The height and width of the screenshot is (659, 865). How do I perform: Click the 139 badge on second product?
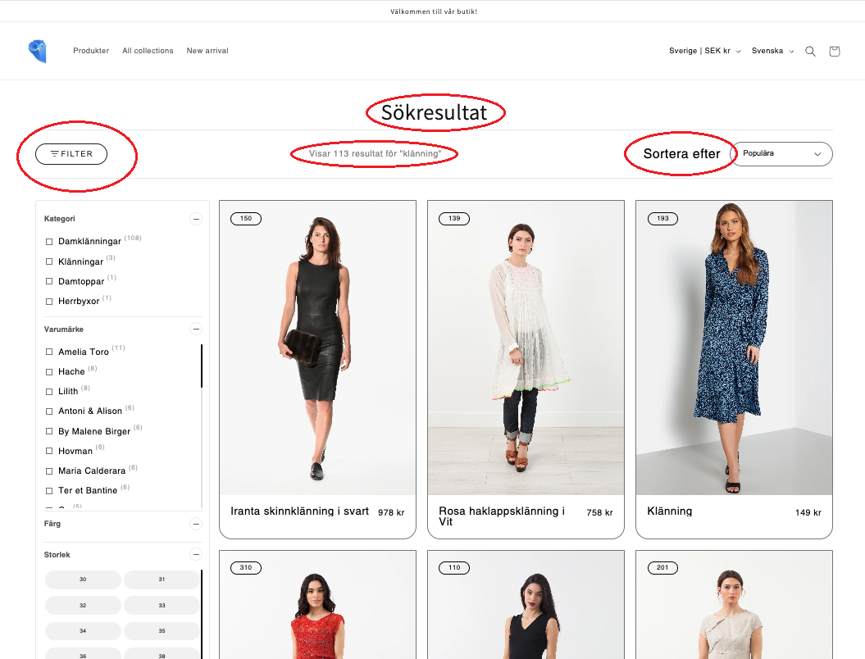(454, 219)
